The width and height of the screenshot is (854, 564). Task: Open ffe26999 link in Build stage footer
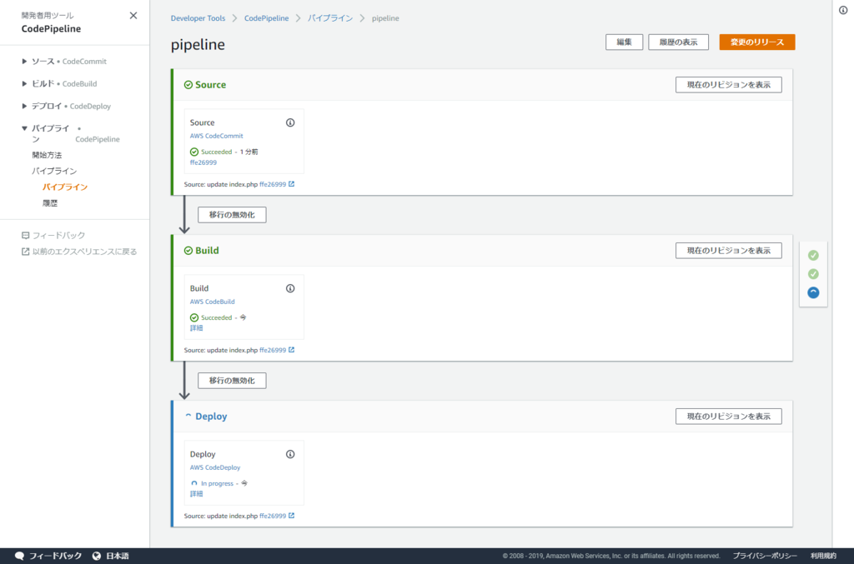click(x=273, y=350)
